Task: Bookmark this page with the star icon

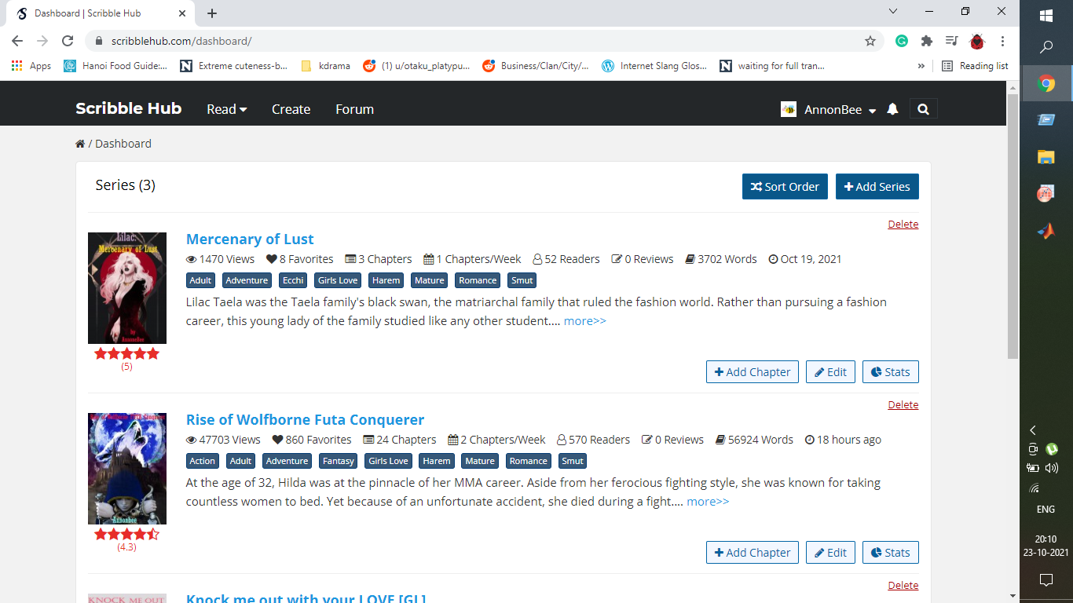Action: pos(870,41)
